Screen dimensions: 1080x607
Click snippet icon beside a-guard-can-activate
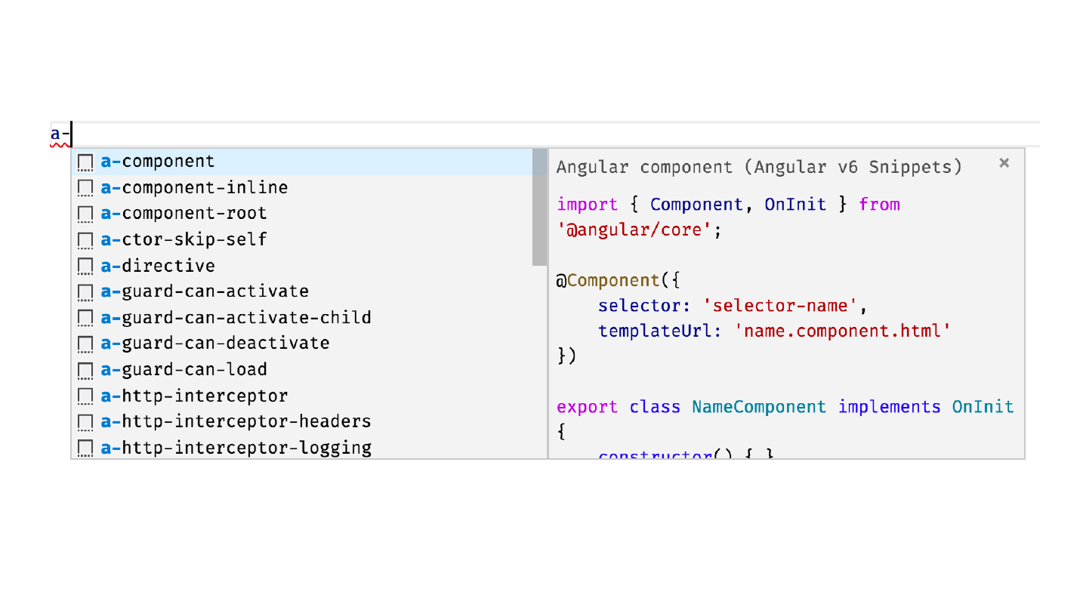point(86,292)
